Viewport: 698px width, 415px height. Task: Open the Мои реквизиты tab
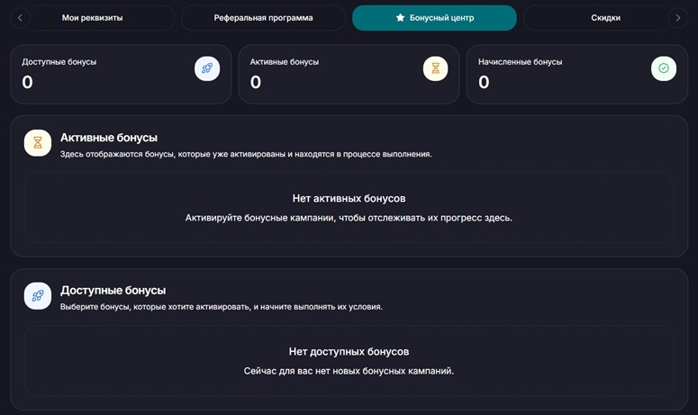[92, 18]
